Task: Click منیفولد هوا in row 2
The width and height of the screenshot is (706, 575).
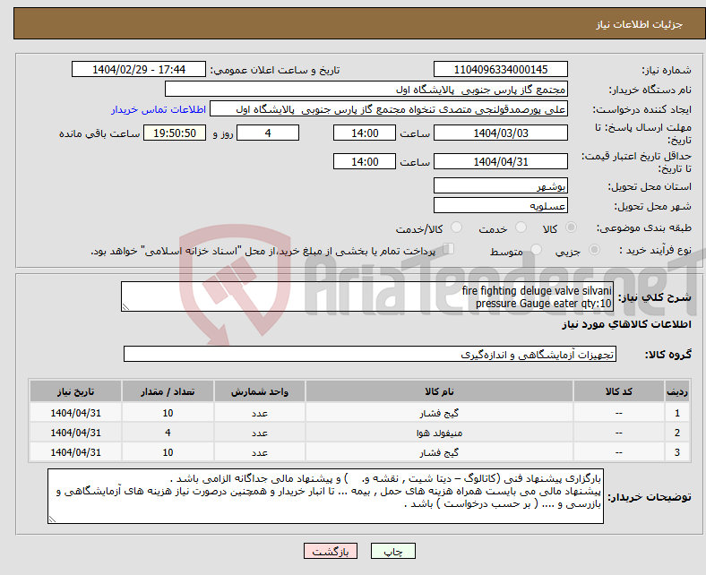Action: [439, 433]
